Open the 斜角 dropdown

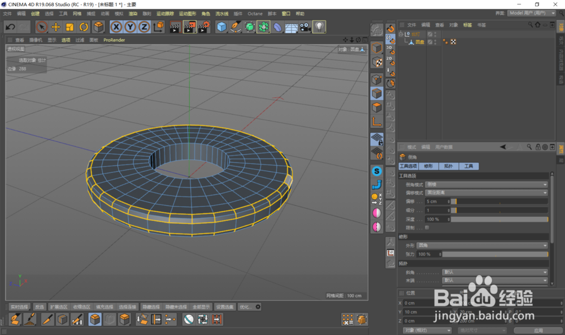(x=495, y=272)
